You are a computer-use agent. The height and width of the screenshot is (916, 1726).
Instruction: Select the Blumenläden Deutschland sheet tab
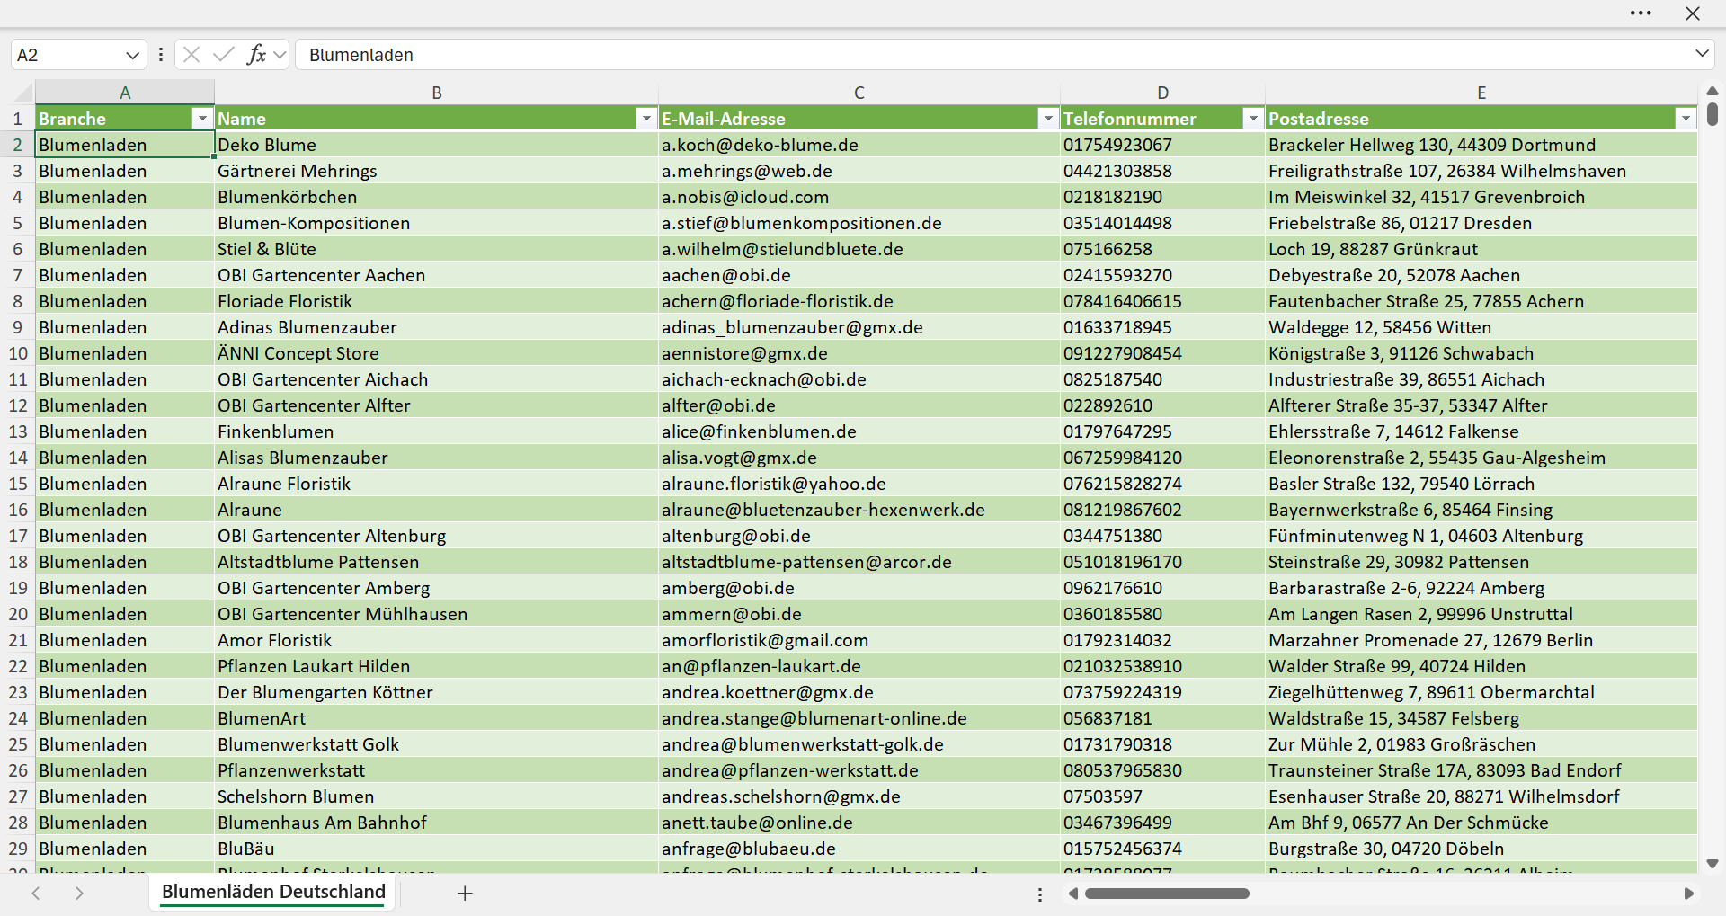point(273,892)
